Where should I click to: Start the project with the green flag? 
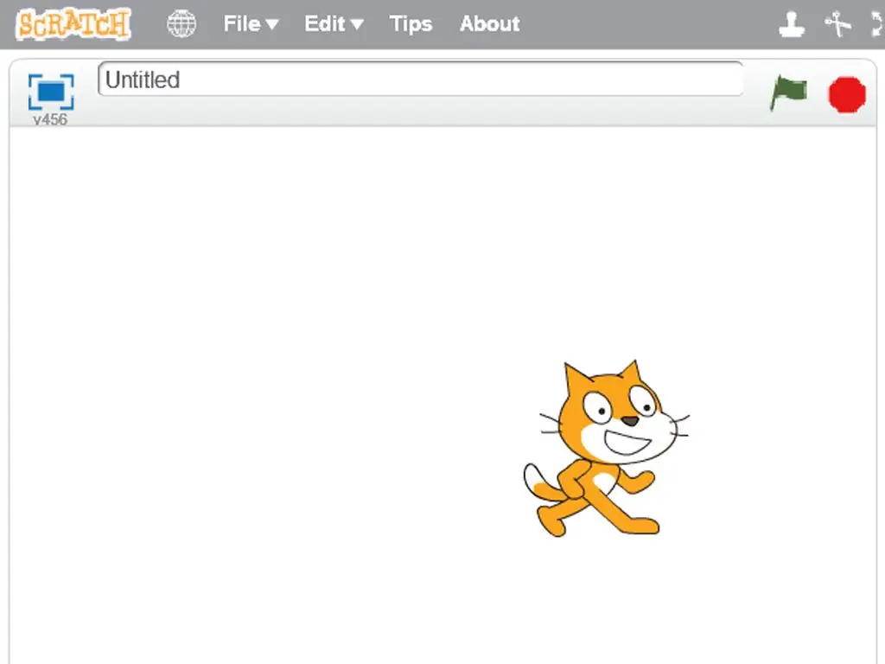[x=788, y=93]
